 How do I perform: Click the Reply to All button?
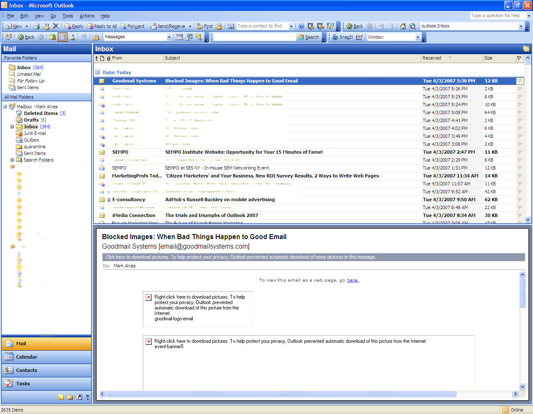coord(102,26)
